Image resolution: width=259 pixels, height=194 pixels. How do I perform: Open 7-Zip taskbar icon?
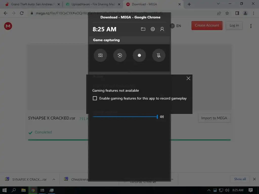click(42, 190)
